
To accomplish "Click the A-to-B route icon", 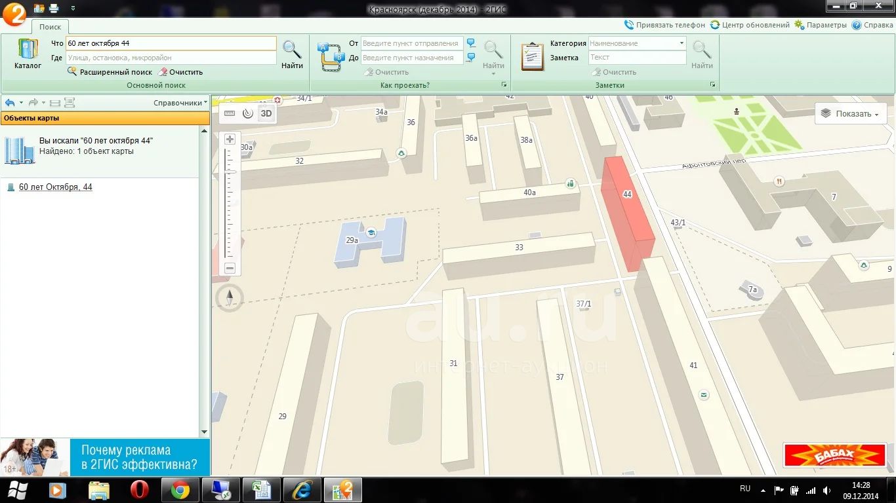I will [331, 56].
